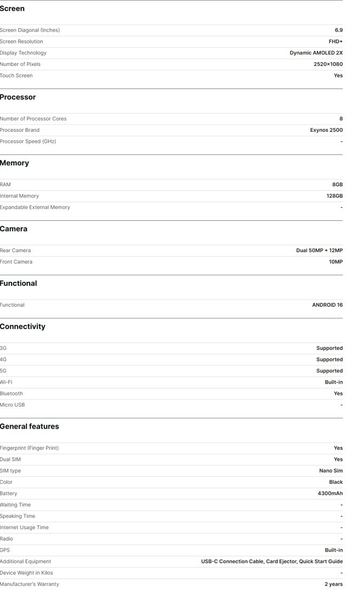Click the Exynos 2500 processor value
This screenshot has width=347, height=594.
pyautogui.click(x=326, y=130)
